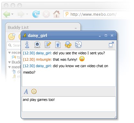Maximize the daisy_girl chat window

click(106, 35)
